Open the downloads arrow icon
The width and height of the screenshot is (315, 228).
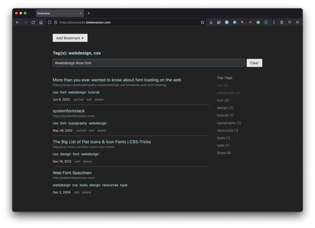pyautogui.click(x=211, y=22)
